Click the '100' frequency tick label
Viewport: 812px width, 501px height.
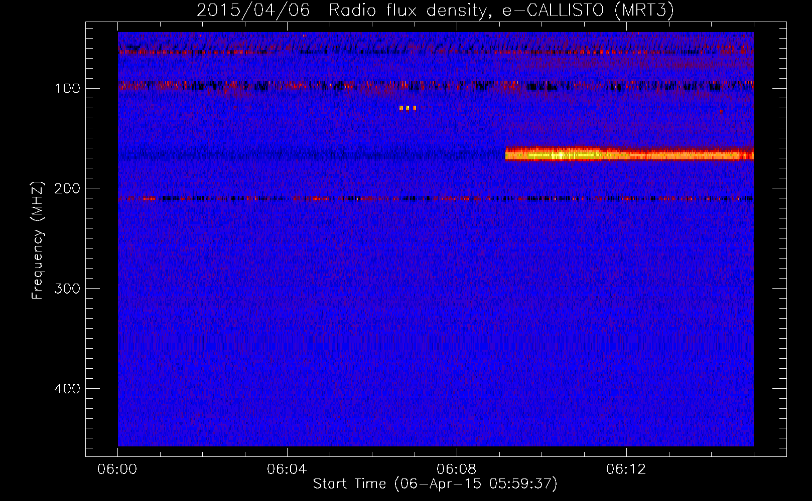(x=68, y=89)
